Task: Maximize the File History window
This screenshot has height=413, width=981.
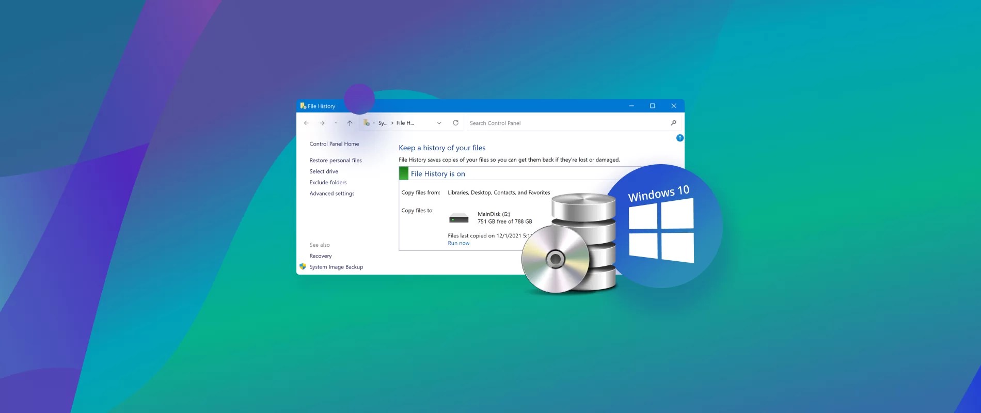Action: click(x=652, y=106)
